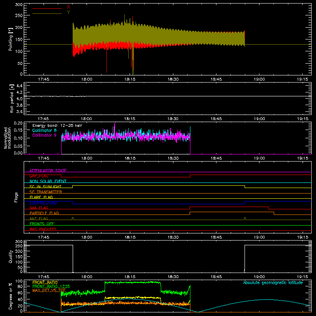316x316 pixels.
Task: Select the Y legend label
Action: pos(68,12)
